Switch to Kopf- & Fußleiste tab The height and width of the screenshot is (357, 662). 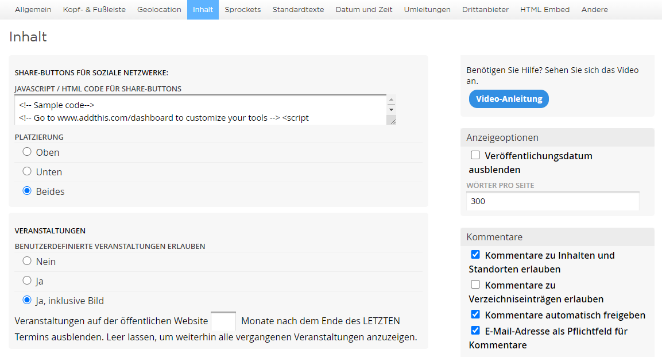pos(94,9)
